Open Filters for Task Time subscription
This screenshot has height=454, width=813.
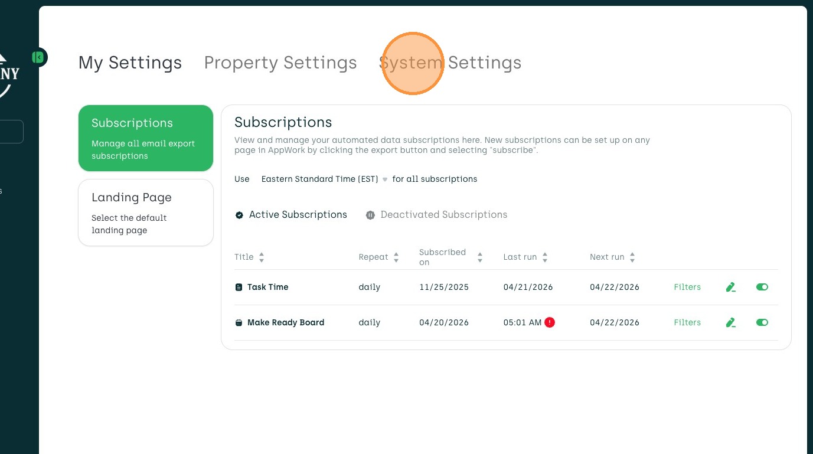pos(687,288)
